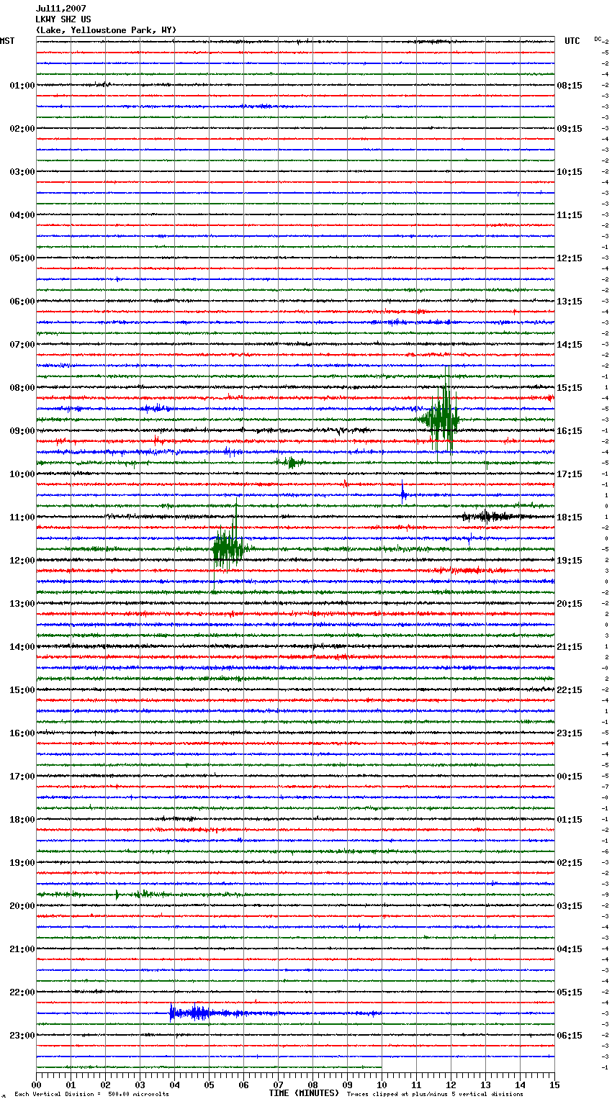
Task: Click the 10:15 UTC time label
Action: tap(570, 172)
